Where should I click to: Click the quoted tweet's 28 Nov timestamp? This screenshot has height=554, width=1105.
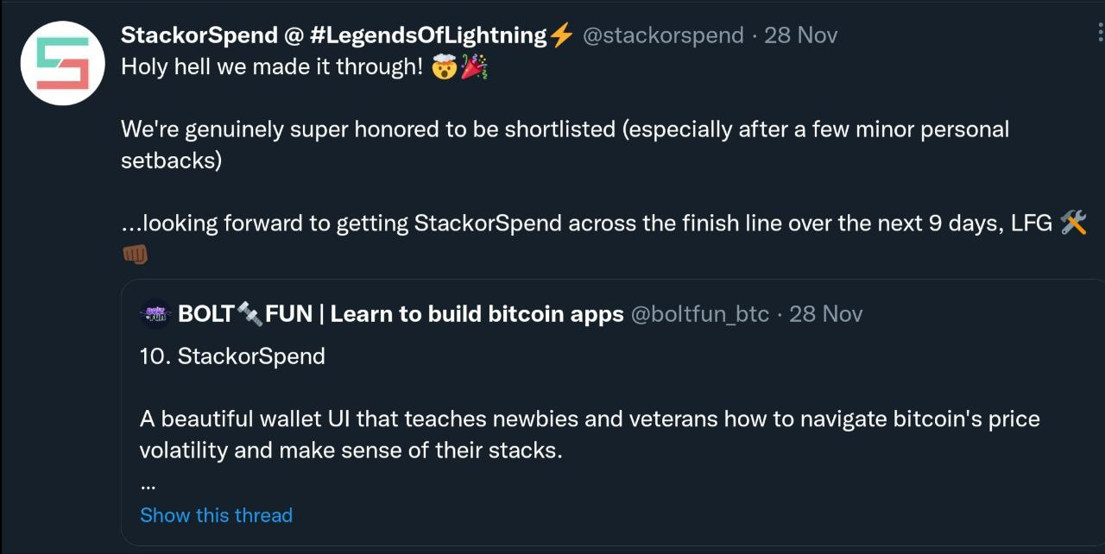(x=825, y=314)
